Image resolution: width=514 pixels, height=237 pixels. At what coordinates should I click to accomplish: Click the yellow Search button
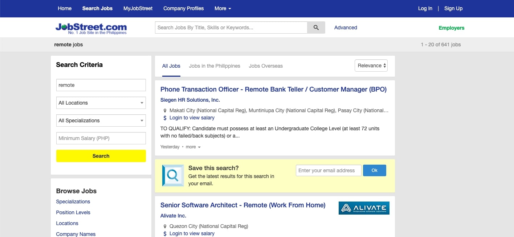[101, 156]
